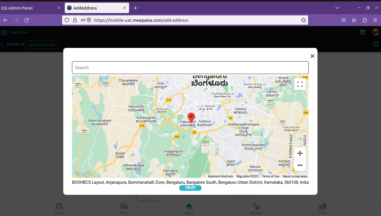Close the AddAddress browser tab
Viewport: 381px width, 216px height.
124,8
